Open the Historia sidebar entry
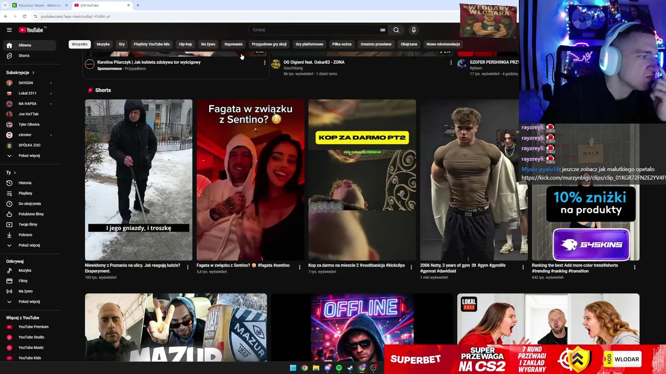 click(x=29, y=183)
